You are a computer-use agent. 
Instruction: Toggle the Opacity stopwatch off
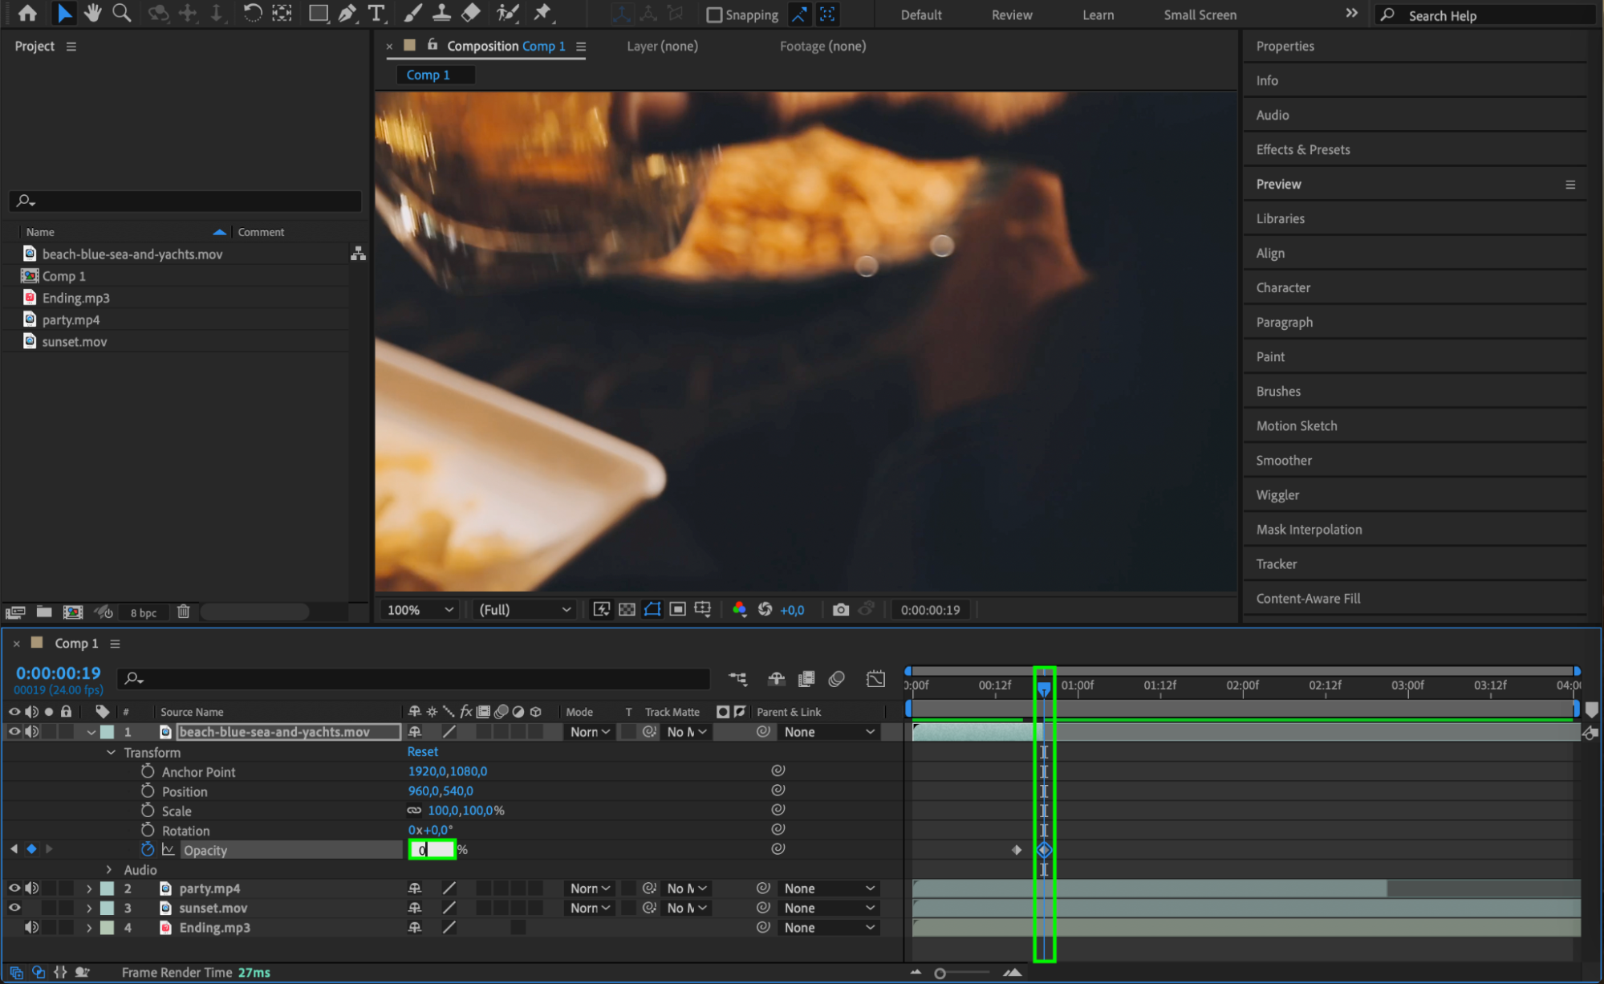pos(148,849)
